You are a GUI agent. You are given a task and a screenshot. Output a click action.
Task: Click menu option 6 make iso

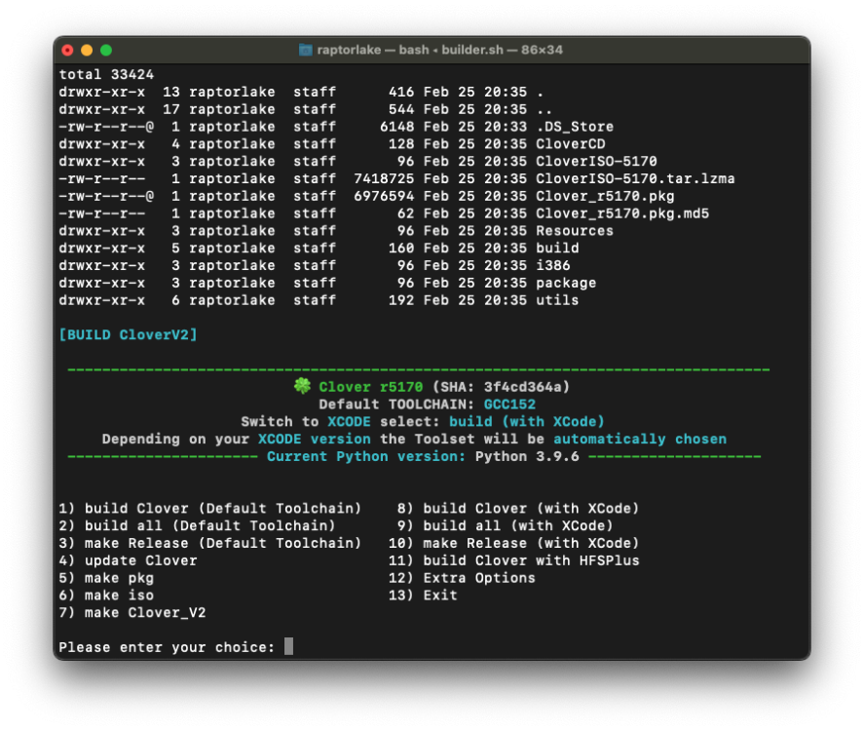pos(106,596)
